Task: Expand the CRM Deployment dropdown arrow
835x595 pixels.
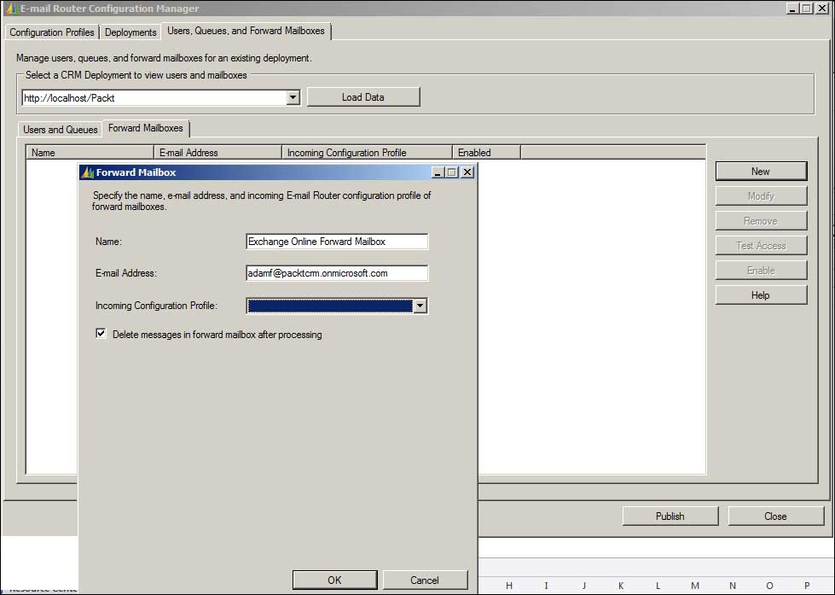Action: (293, 97)
